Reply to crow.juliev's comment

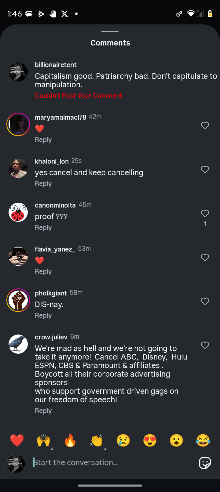coord(43,411)
